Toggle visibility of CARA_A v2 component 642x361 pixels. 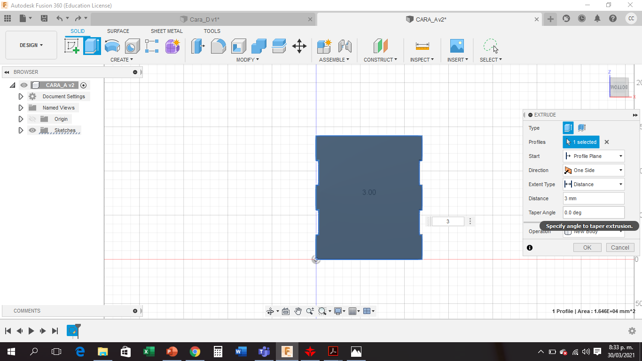pyautogui.click(x=24, y=85)
